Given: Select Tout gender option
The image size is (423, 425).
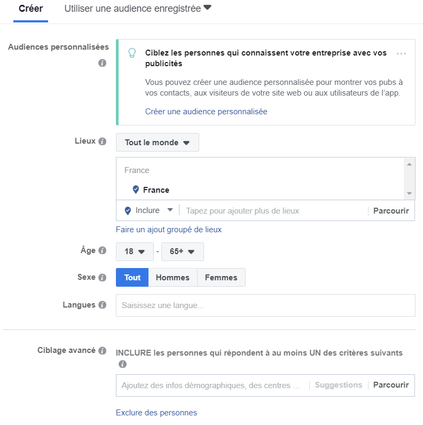Looking at the screenshot, I should pyautogui.click(x=132, y=278).
